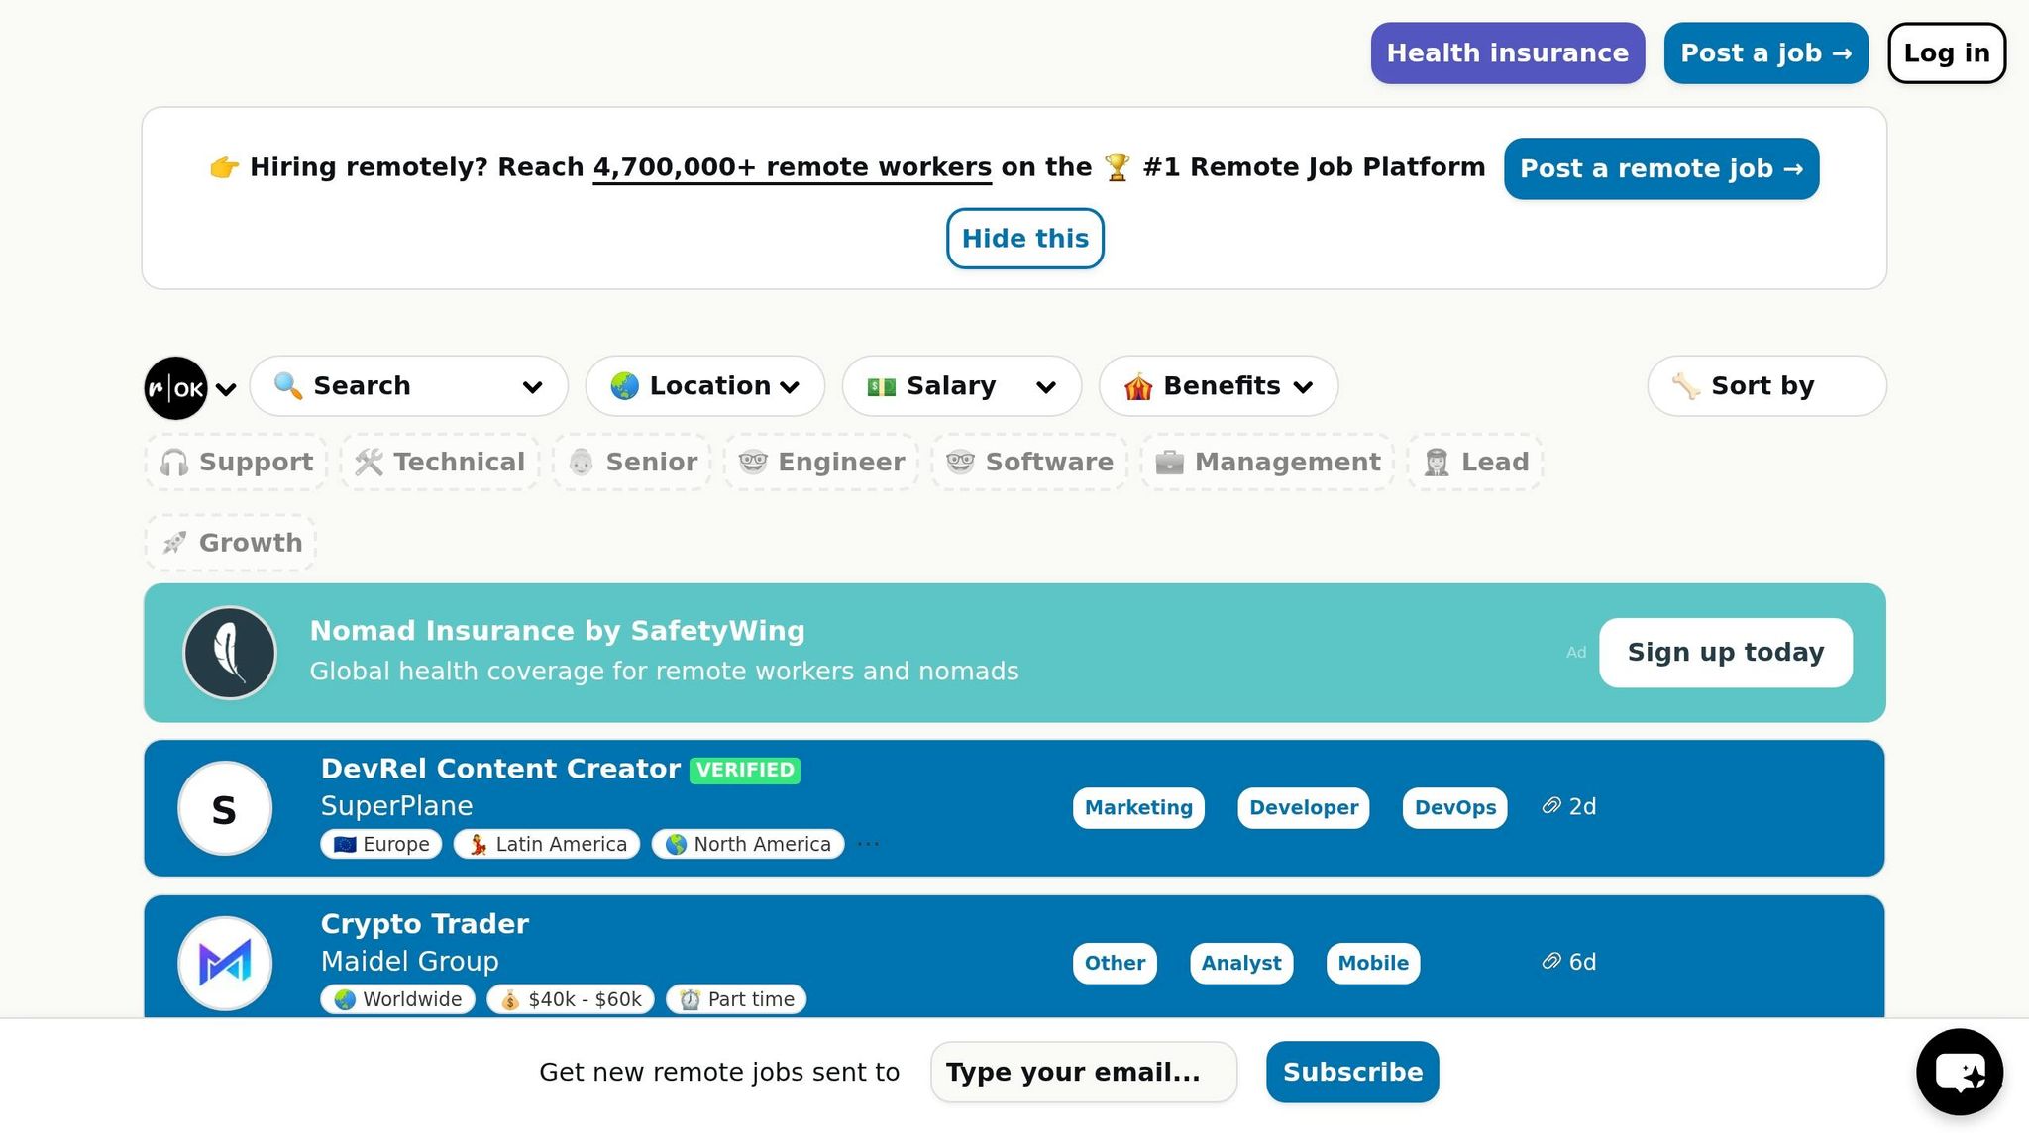Click the link icon on Crypto Trader row

pos(1551,962)
